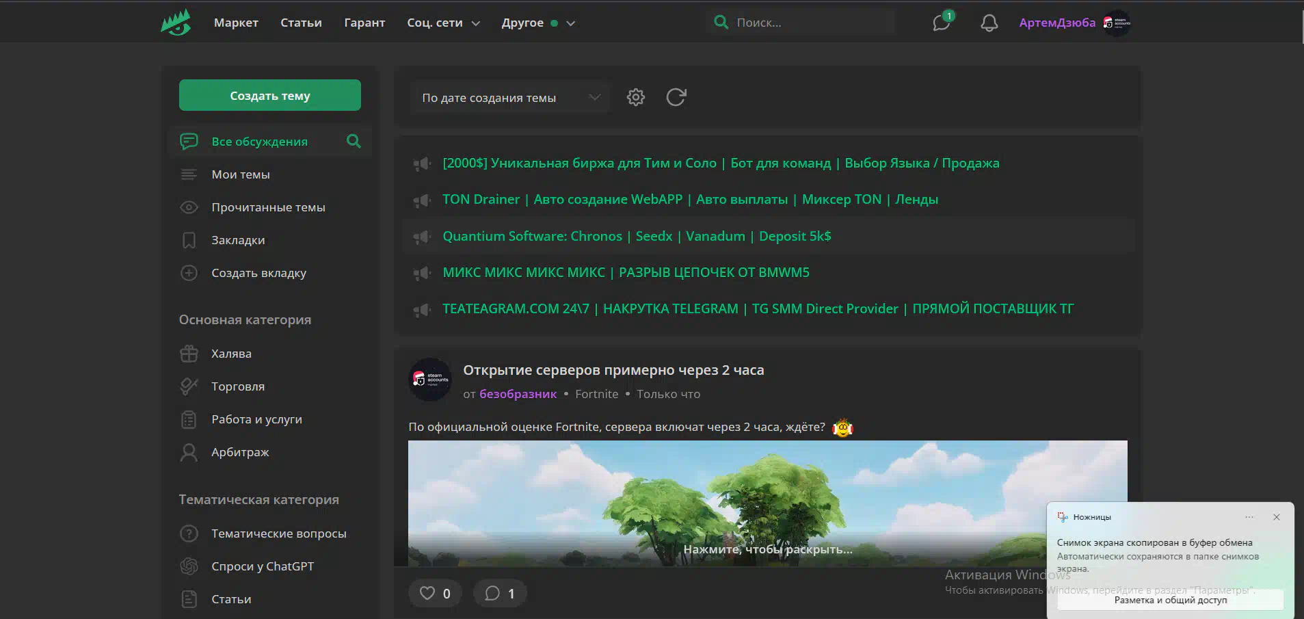Image resolution: width=1304 pixels, height=619 pixels.
Task: Click the person icon for 'Арбитраж'
Action: (x=189, y=452)
